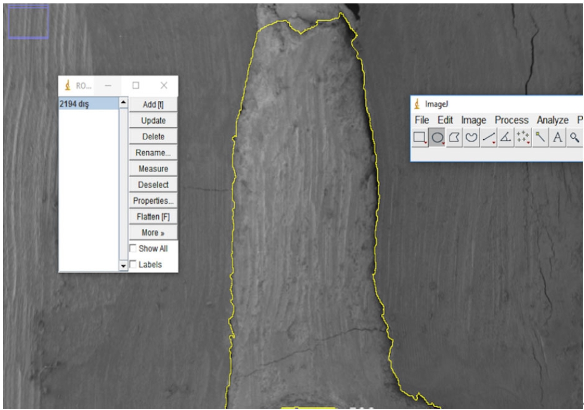Select the Multi-point tool

coord(523,137)
